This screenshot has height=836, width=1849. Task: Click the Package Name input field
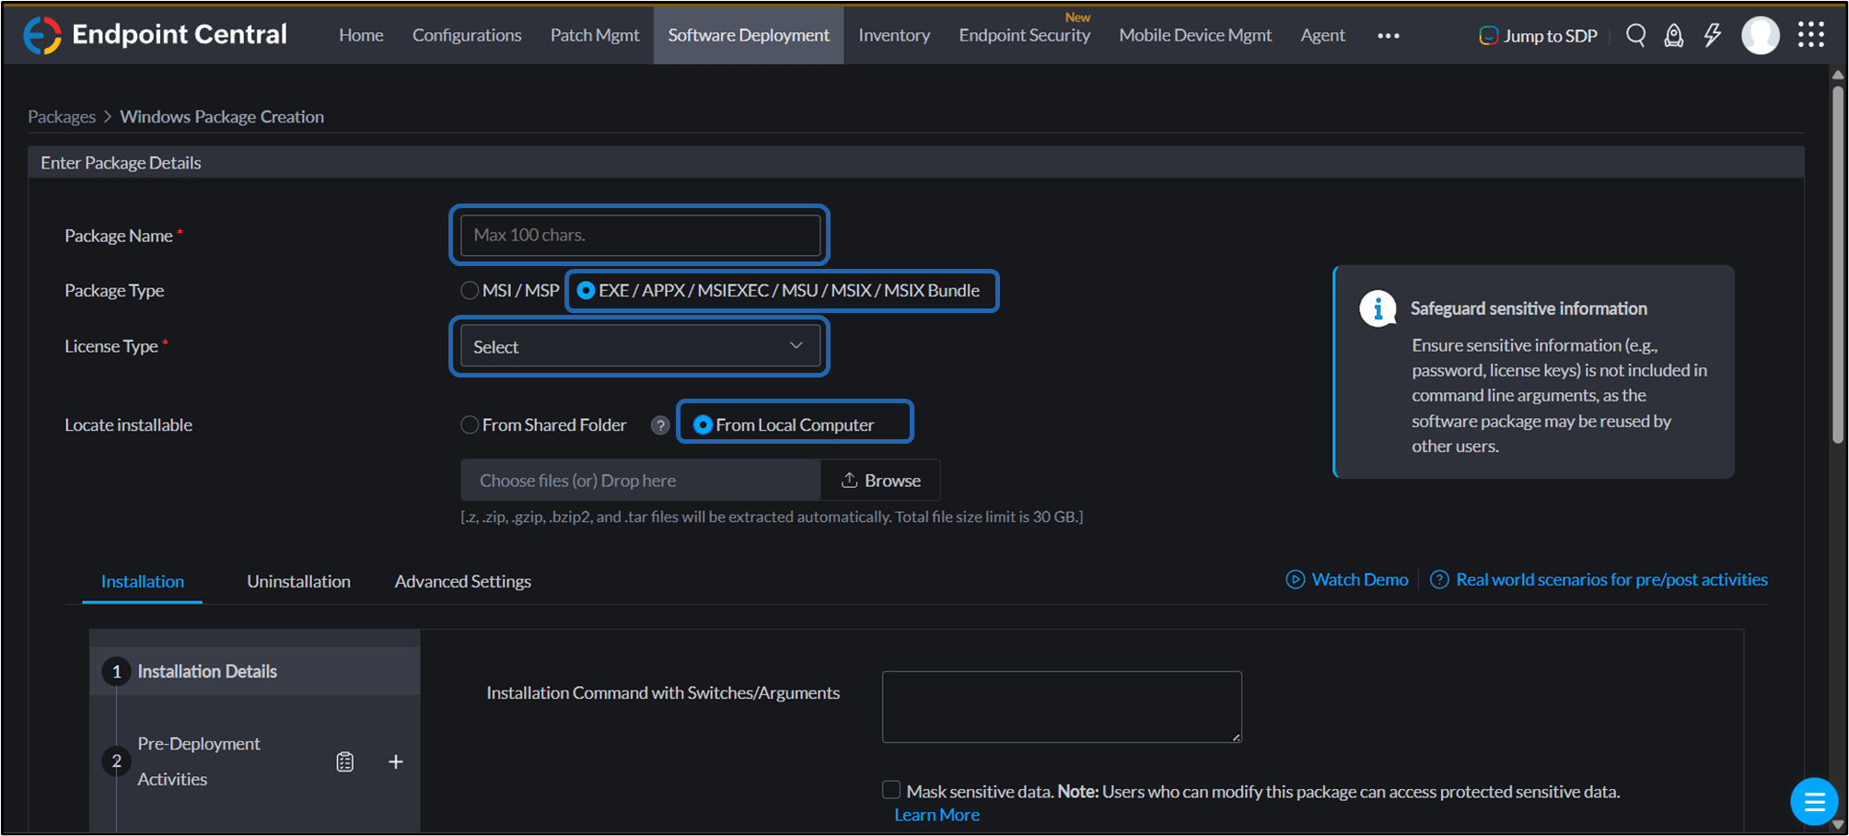(640, 235)
